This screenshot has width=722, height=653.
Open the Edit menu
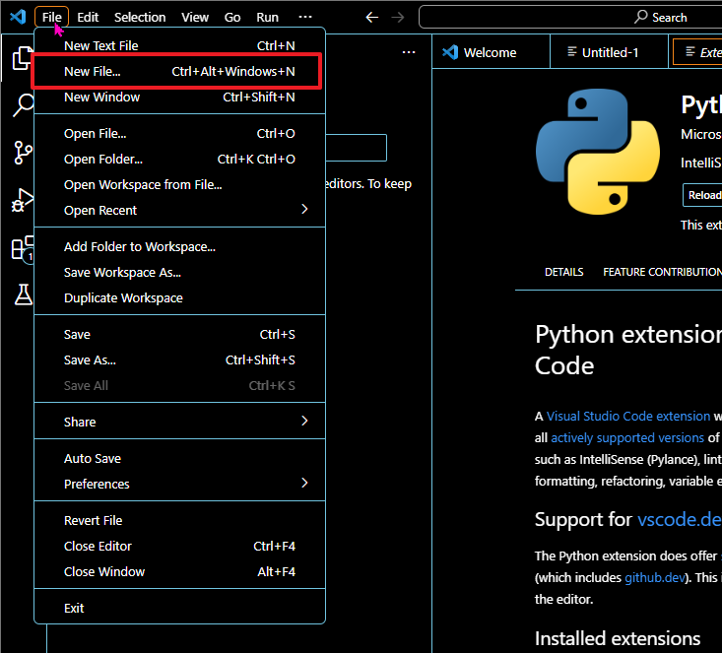coord(88,17)
